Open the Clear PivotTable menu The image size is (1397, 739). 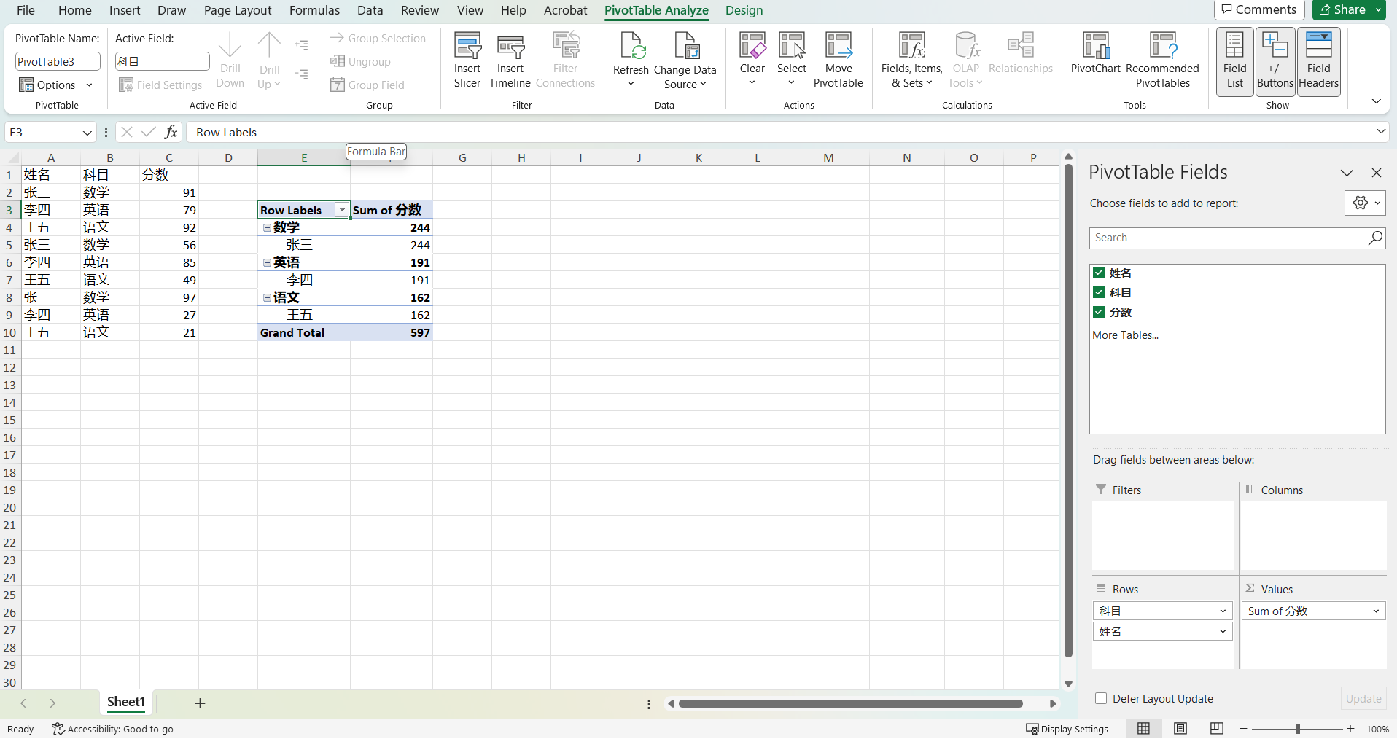[x=752, y=60]
